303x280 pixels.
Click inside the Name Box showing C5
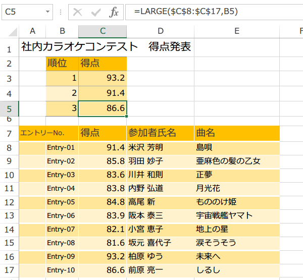click(23, 12)
